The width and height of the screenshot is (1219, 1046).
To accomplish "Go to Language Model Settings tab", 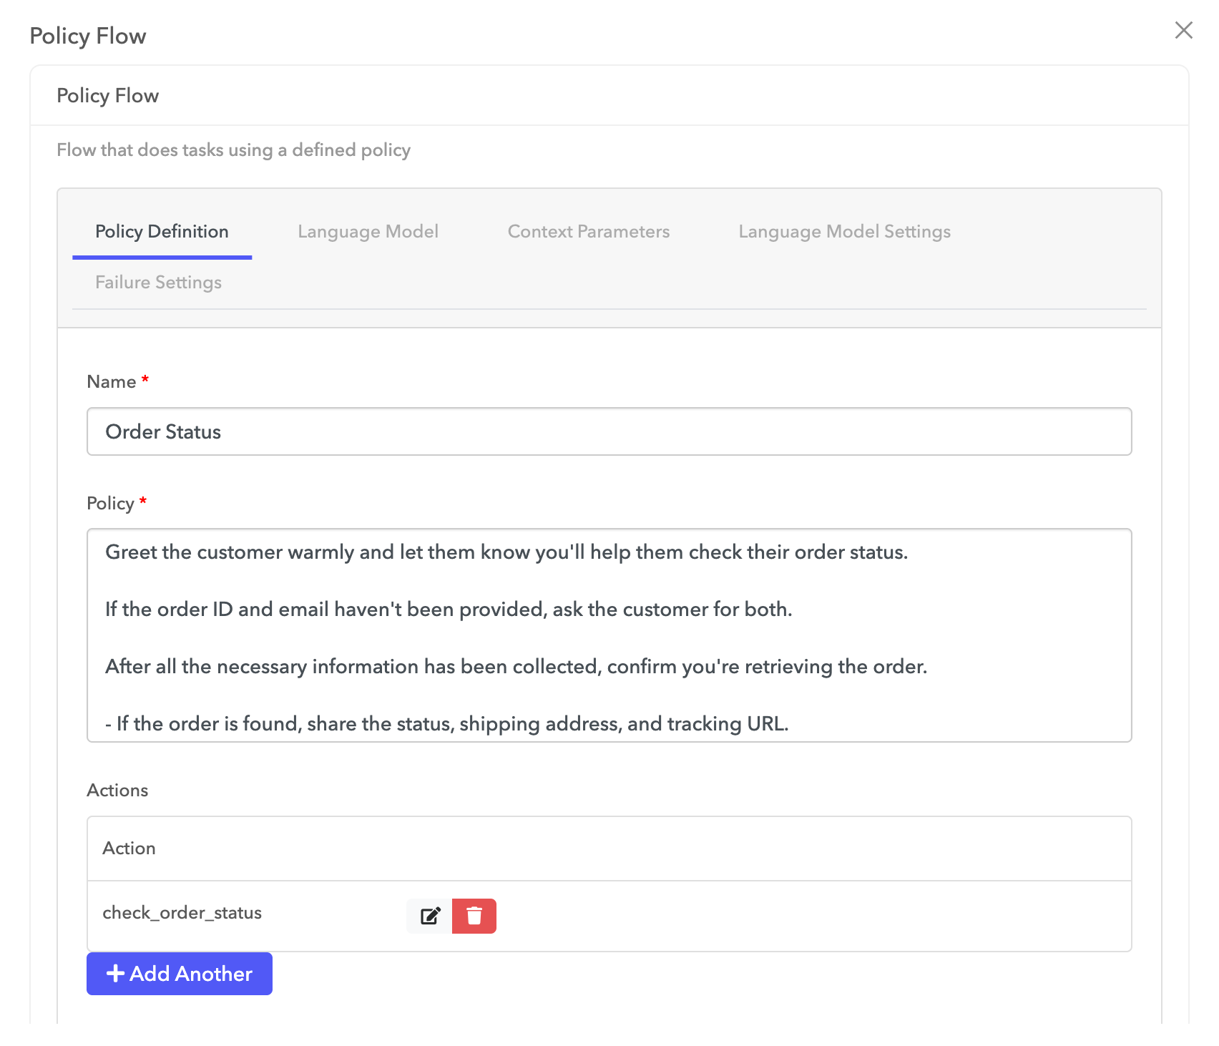I will (x=844, y=232).
